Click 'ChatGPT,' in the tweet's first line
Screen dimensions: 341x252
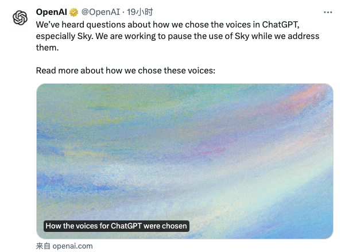tap(281, 25)
